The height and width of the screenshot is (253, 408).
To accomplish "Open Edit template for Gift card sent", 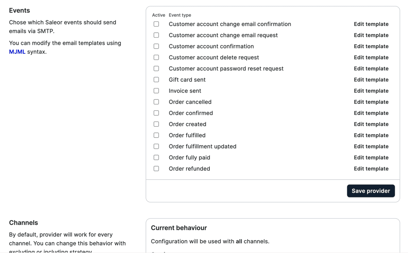I will (x=371, y=79).
